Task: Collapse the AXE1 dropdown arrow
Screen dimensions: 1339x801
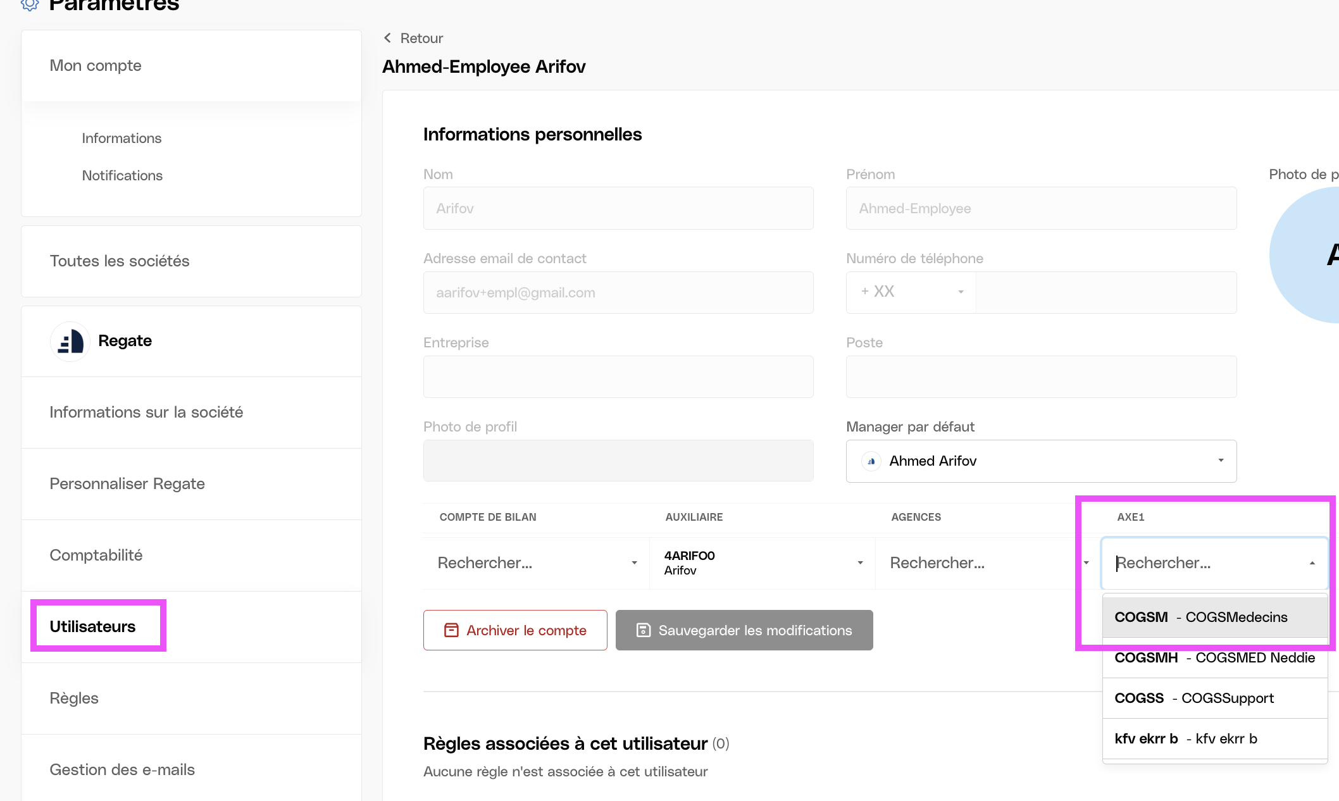Action: 1312,563
